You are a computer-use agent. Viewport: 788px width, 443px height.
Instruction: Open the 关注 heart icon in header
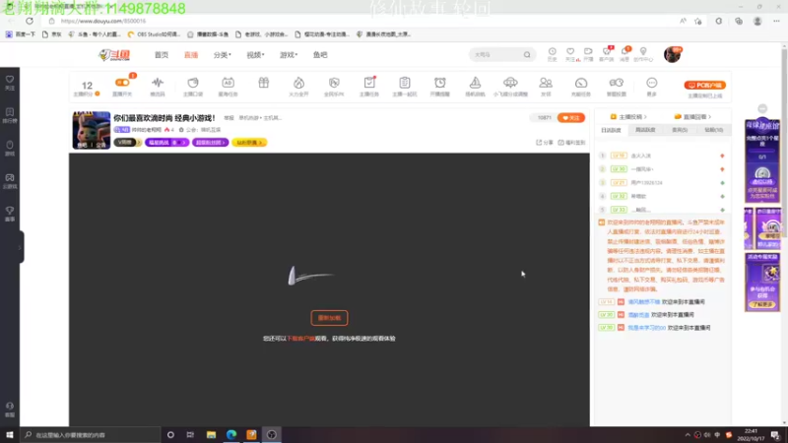[x=570, y=54]
